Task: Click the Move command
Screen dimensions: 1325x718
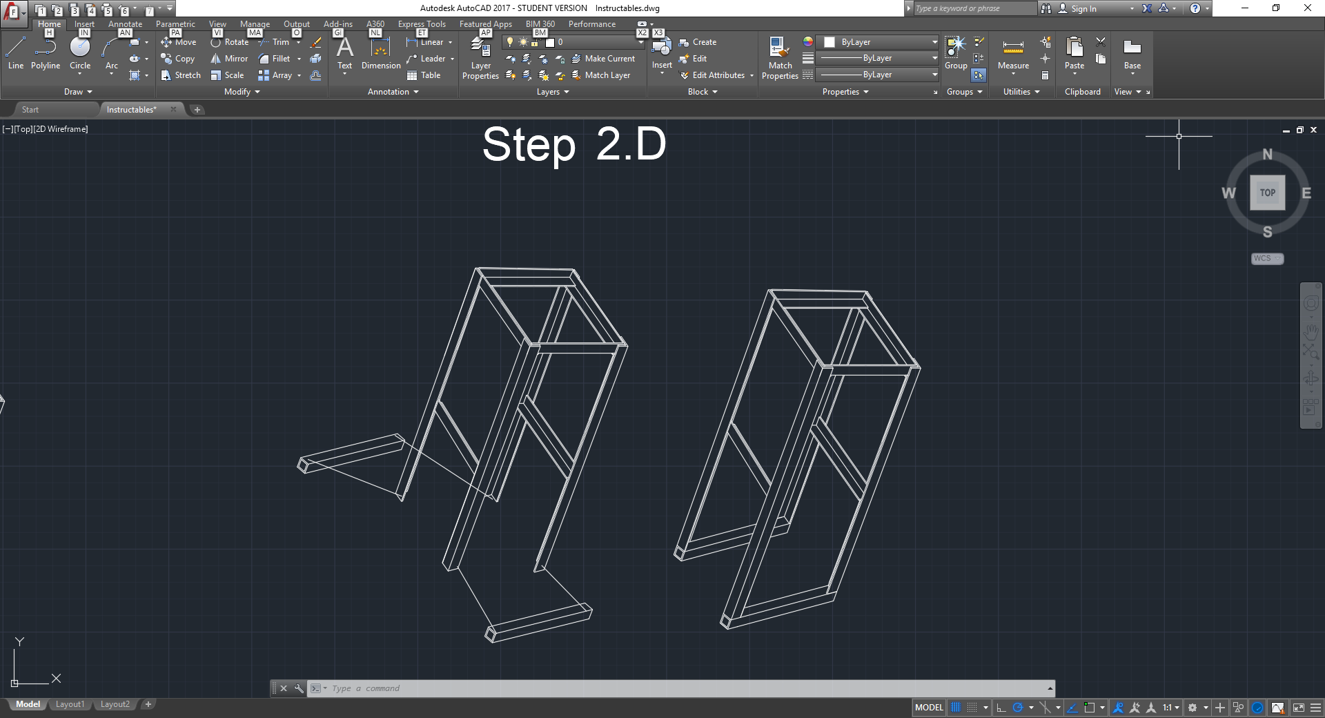Action: (x=179, y=42)
